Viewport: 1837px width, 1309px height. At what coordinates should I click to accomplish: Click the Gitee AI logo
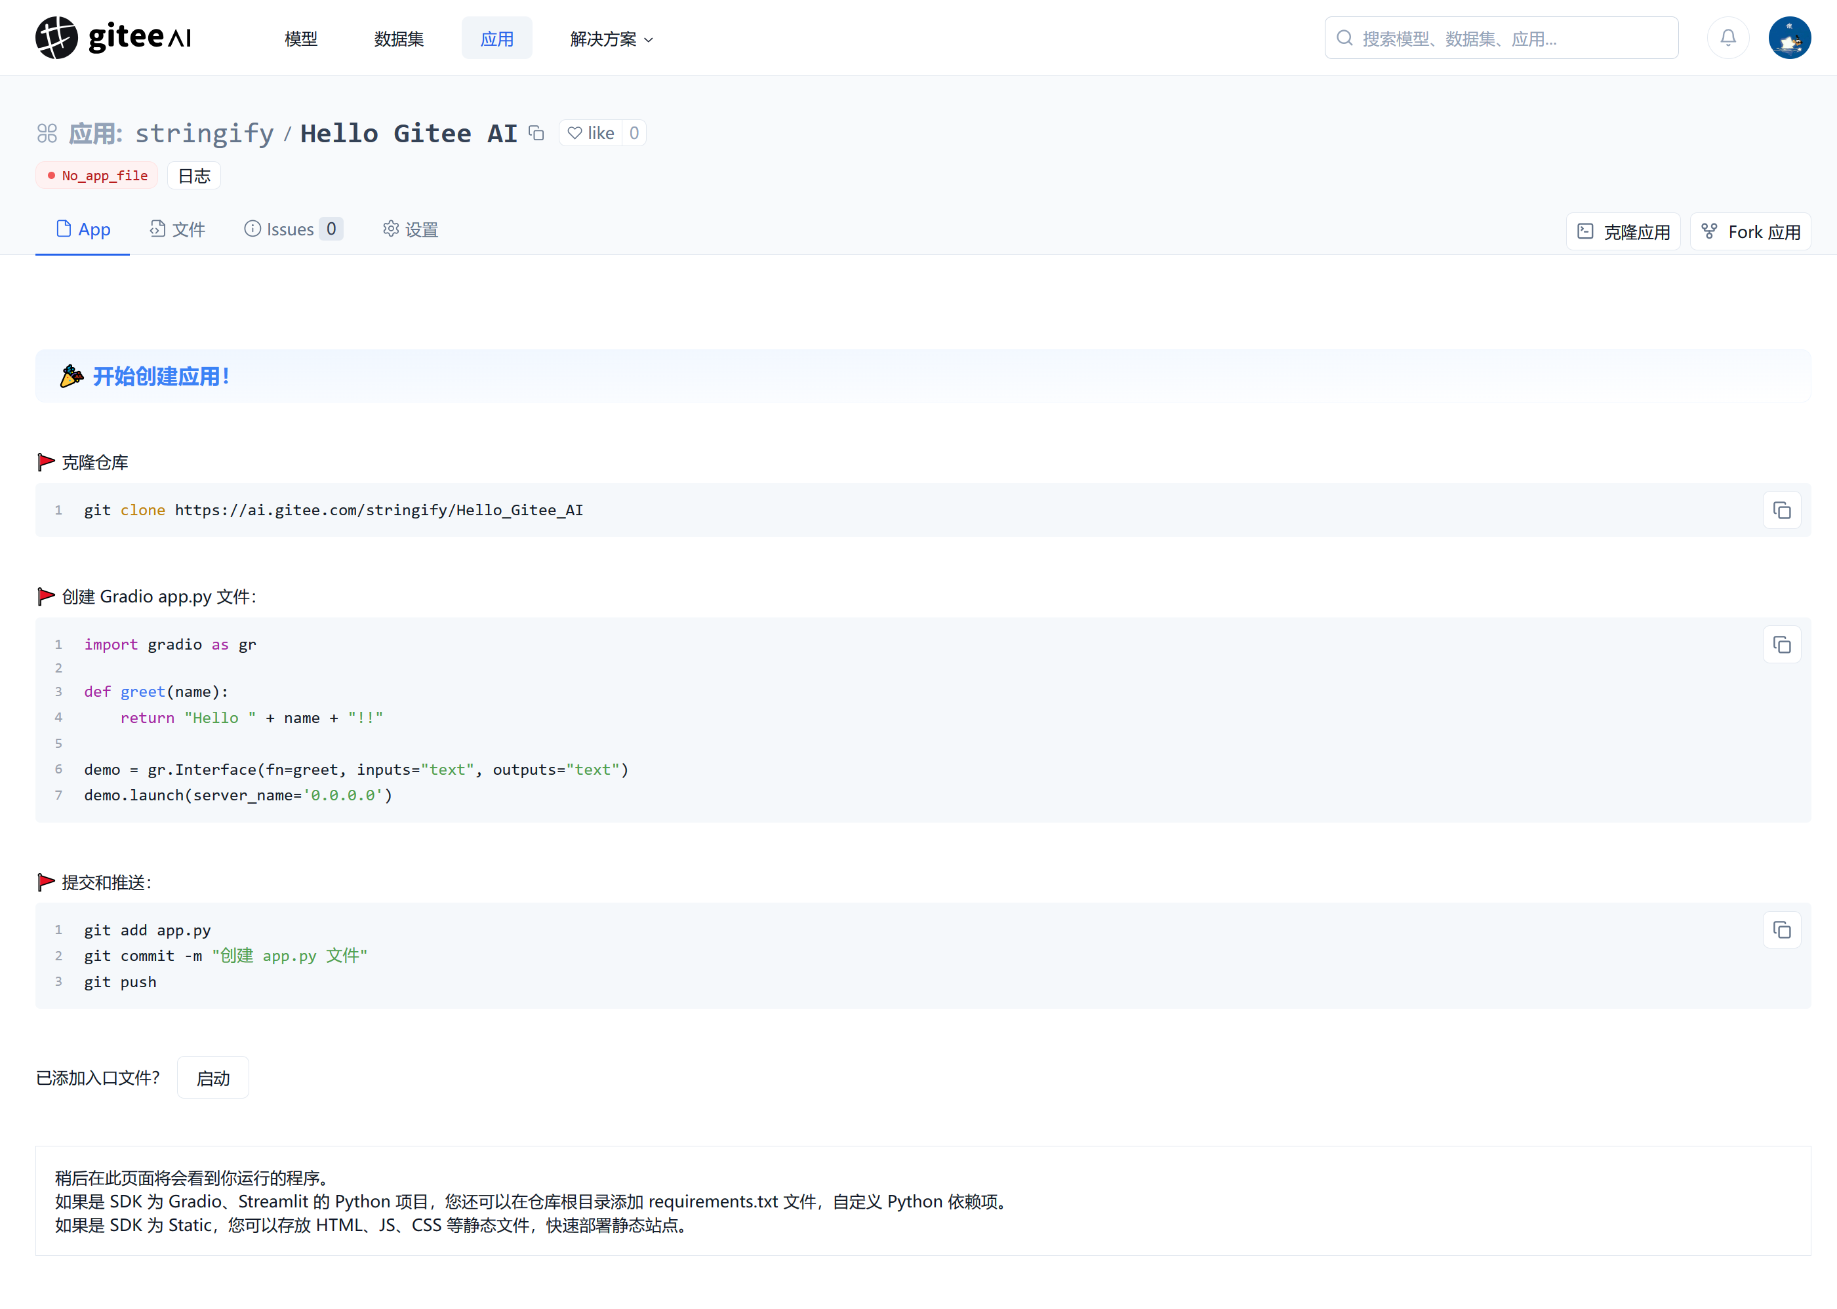point(113,38)
